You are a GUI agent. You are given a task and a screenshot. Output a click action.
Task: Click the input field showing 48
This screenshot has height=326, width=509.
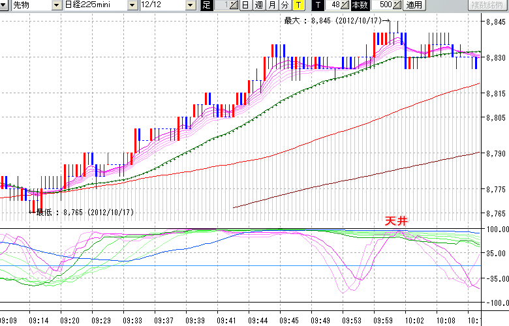[x=333, y=5]
